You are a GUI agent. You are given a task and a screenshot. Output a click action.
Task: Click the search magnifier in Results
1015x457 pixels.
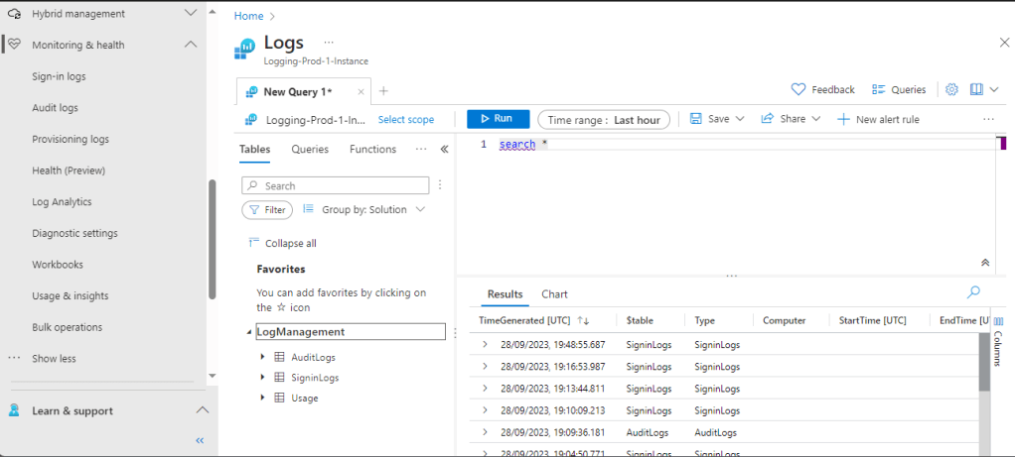(x=973, y=291)
